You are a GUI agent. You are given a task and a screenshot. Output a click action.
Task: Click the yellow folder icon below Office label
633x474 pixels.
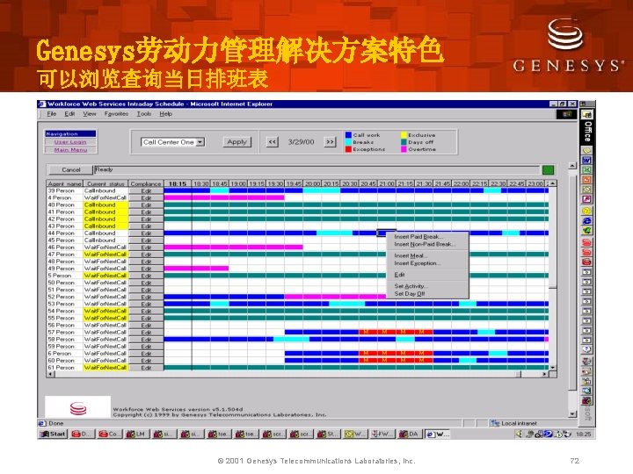coord(586,150)
